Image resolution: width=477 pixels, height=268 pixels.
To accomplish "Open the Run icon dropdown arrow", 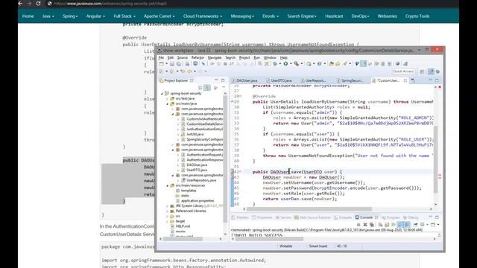I will point(291,64).
